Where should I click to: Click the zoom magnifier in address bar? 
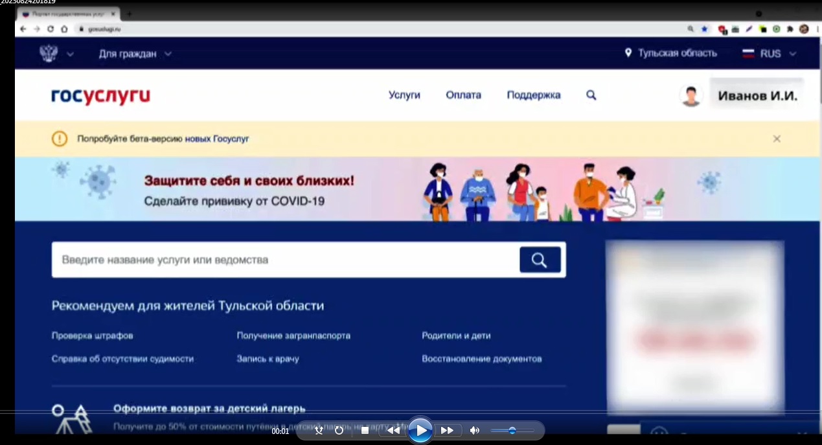(691, 29)
